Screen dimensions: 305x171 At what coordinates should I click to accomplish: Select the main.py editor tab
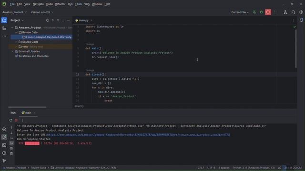click(84, 20)
